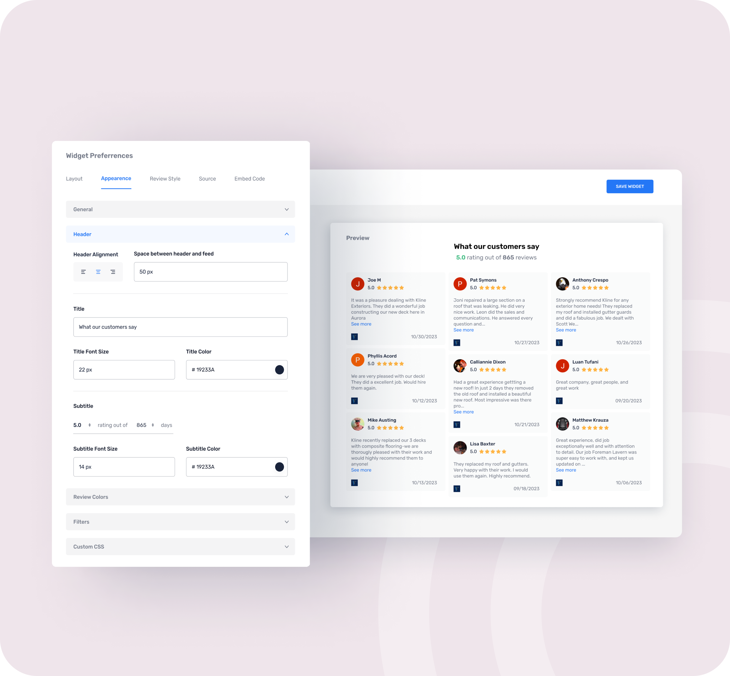Screen dimensions: 730x676
Task: Switch to the Review Style tab
Action: click(165, 179)
